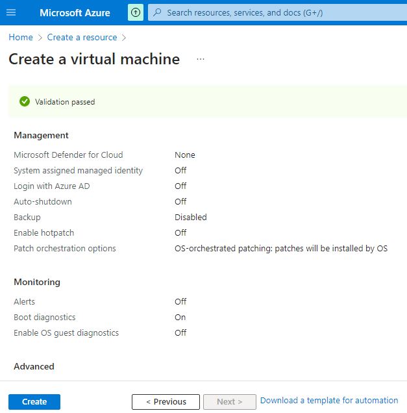The width and height of the screenshot is (407, 413).
Task: Click the Monitoring section heading
Action: (x=37, y=282)
